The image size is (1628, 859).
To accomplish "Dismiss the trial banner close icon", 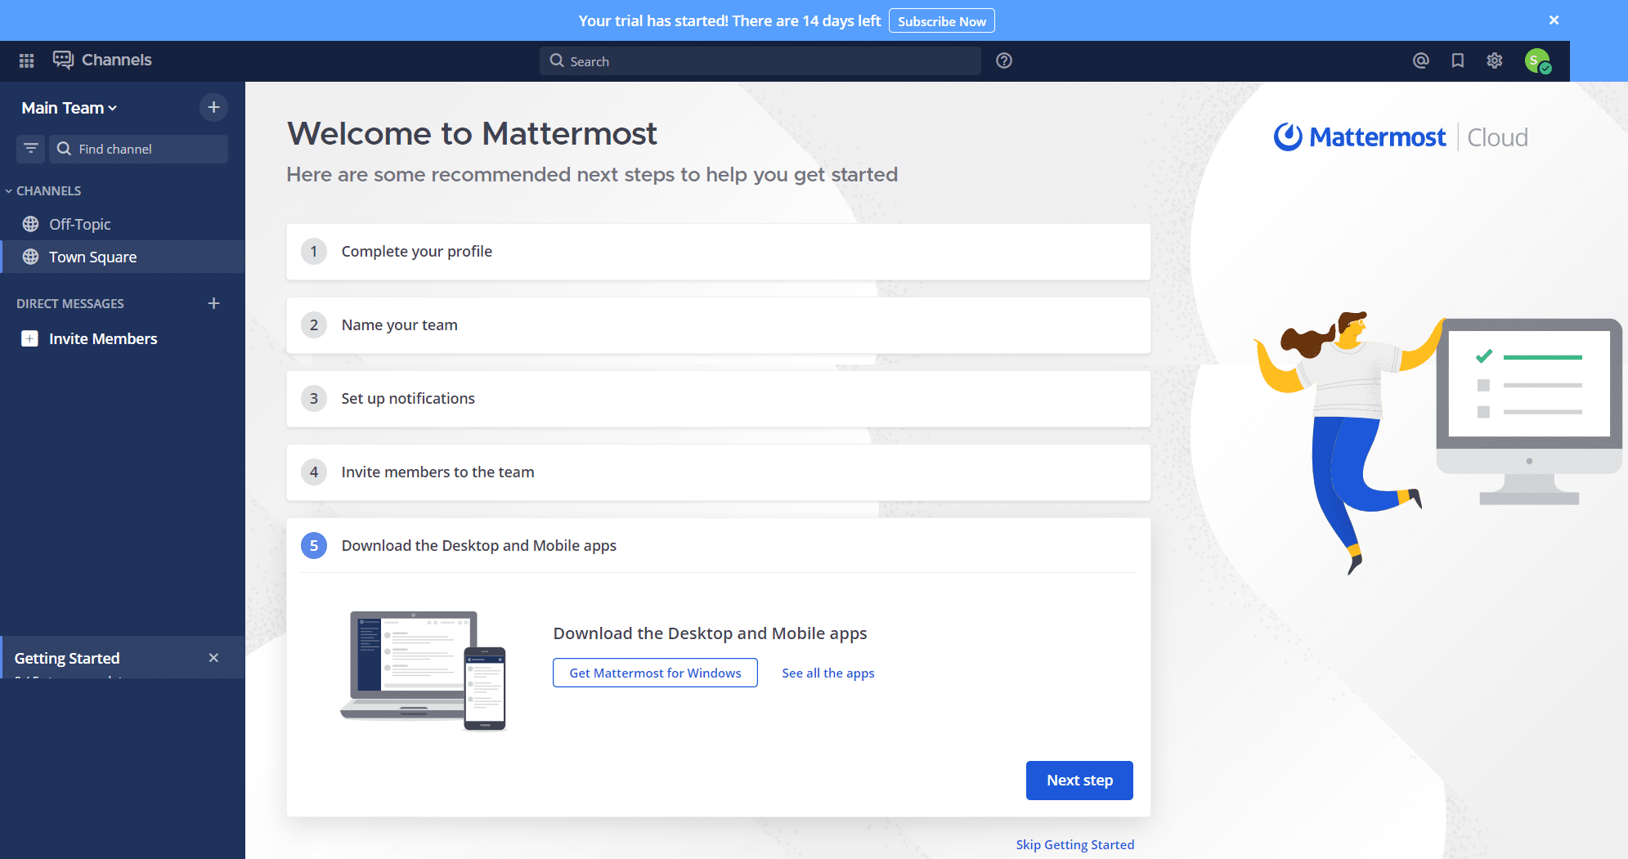I will 1554,20.
